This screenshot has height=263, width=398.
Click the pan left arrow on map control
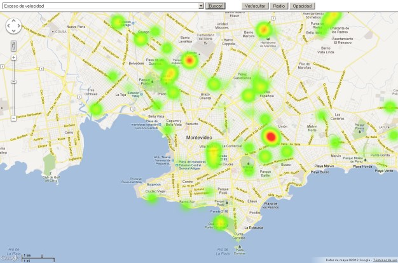coord(8,26)
